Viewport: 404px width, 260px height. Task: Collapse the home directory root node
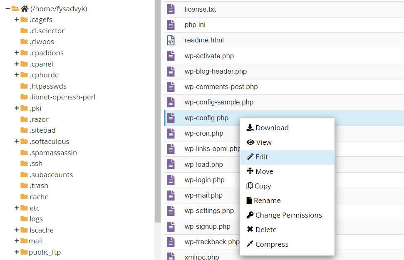pos(8,9)
